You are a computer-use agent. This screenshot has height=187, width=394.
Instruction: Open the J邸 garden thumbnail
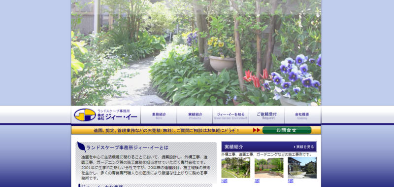coord(269,168)
